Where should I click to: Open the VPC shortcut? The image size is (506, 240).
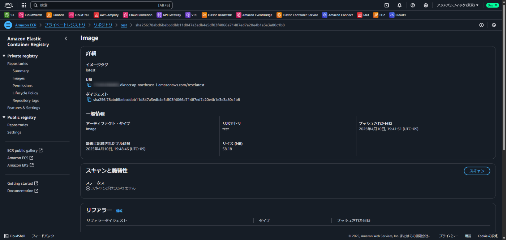192,15
